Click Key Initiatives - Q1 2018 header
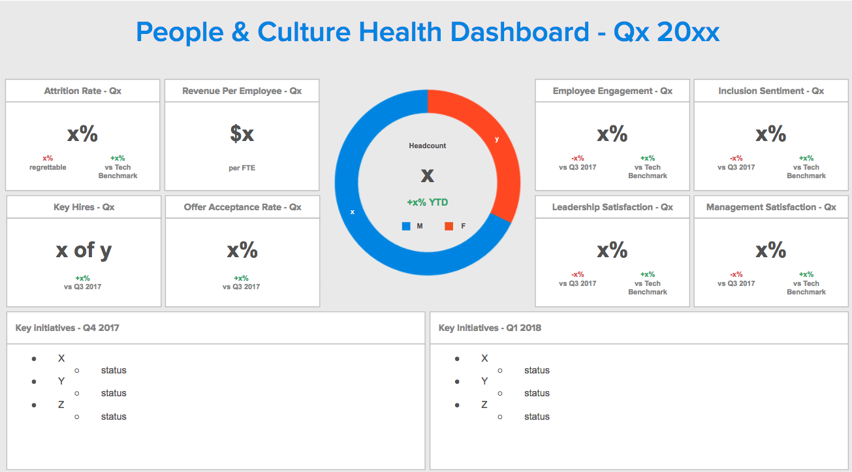 (x=490, y=328)
